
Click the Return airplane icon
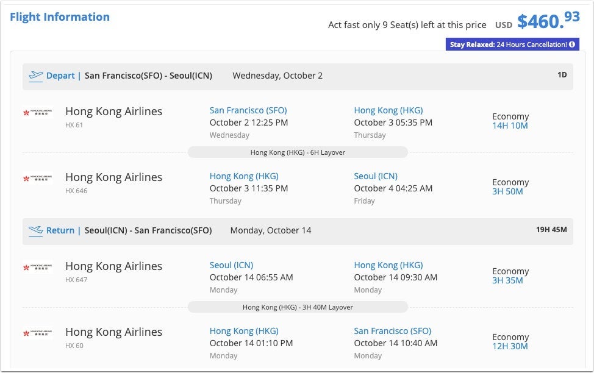(36, 230)
